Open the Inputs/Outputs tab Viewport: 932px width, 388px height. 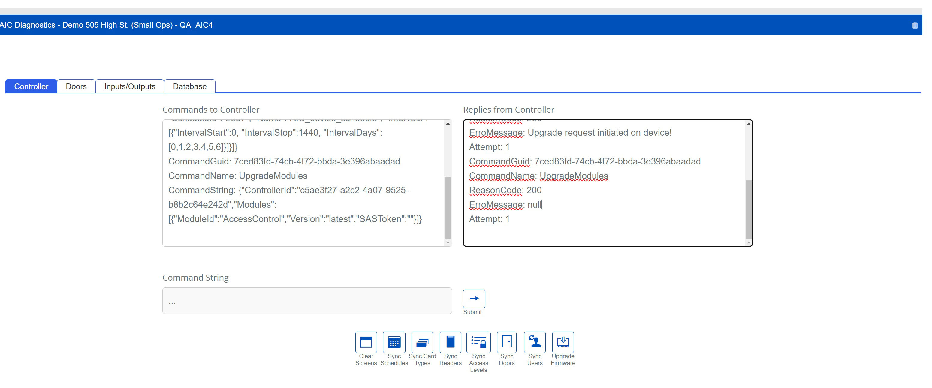pyautogui.click(x=130, y=86)
